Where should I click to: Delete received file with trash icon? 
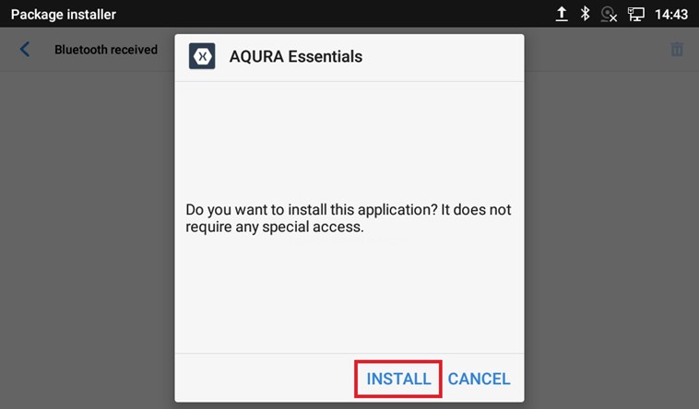point(677,49)
